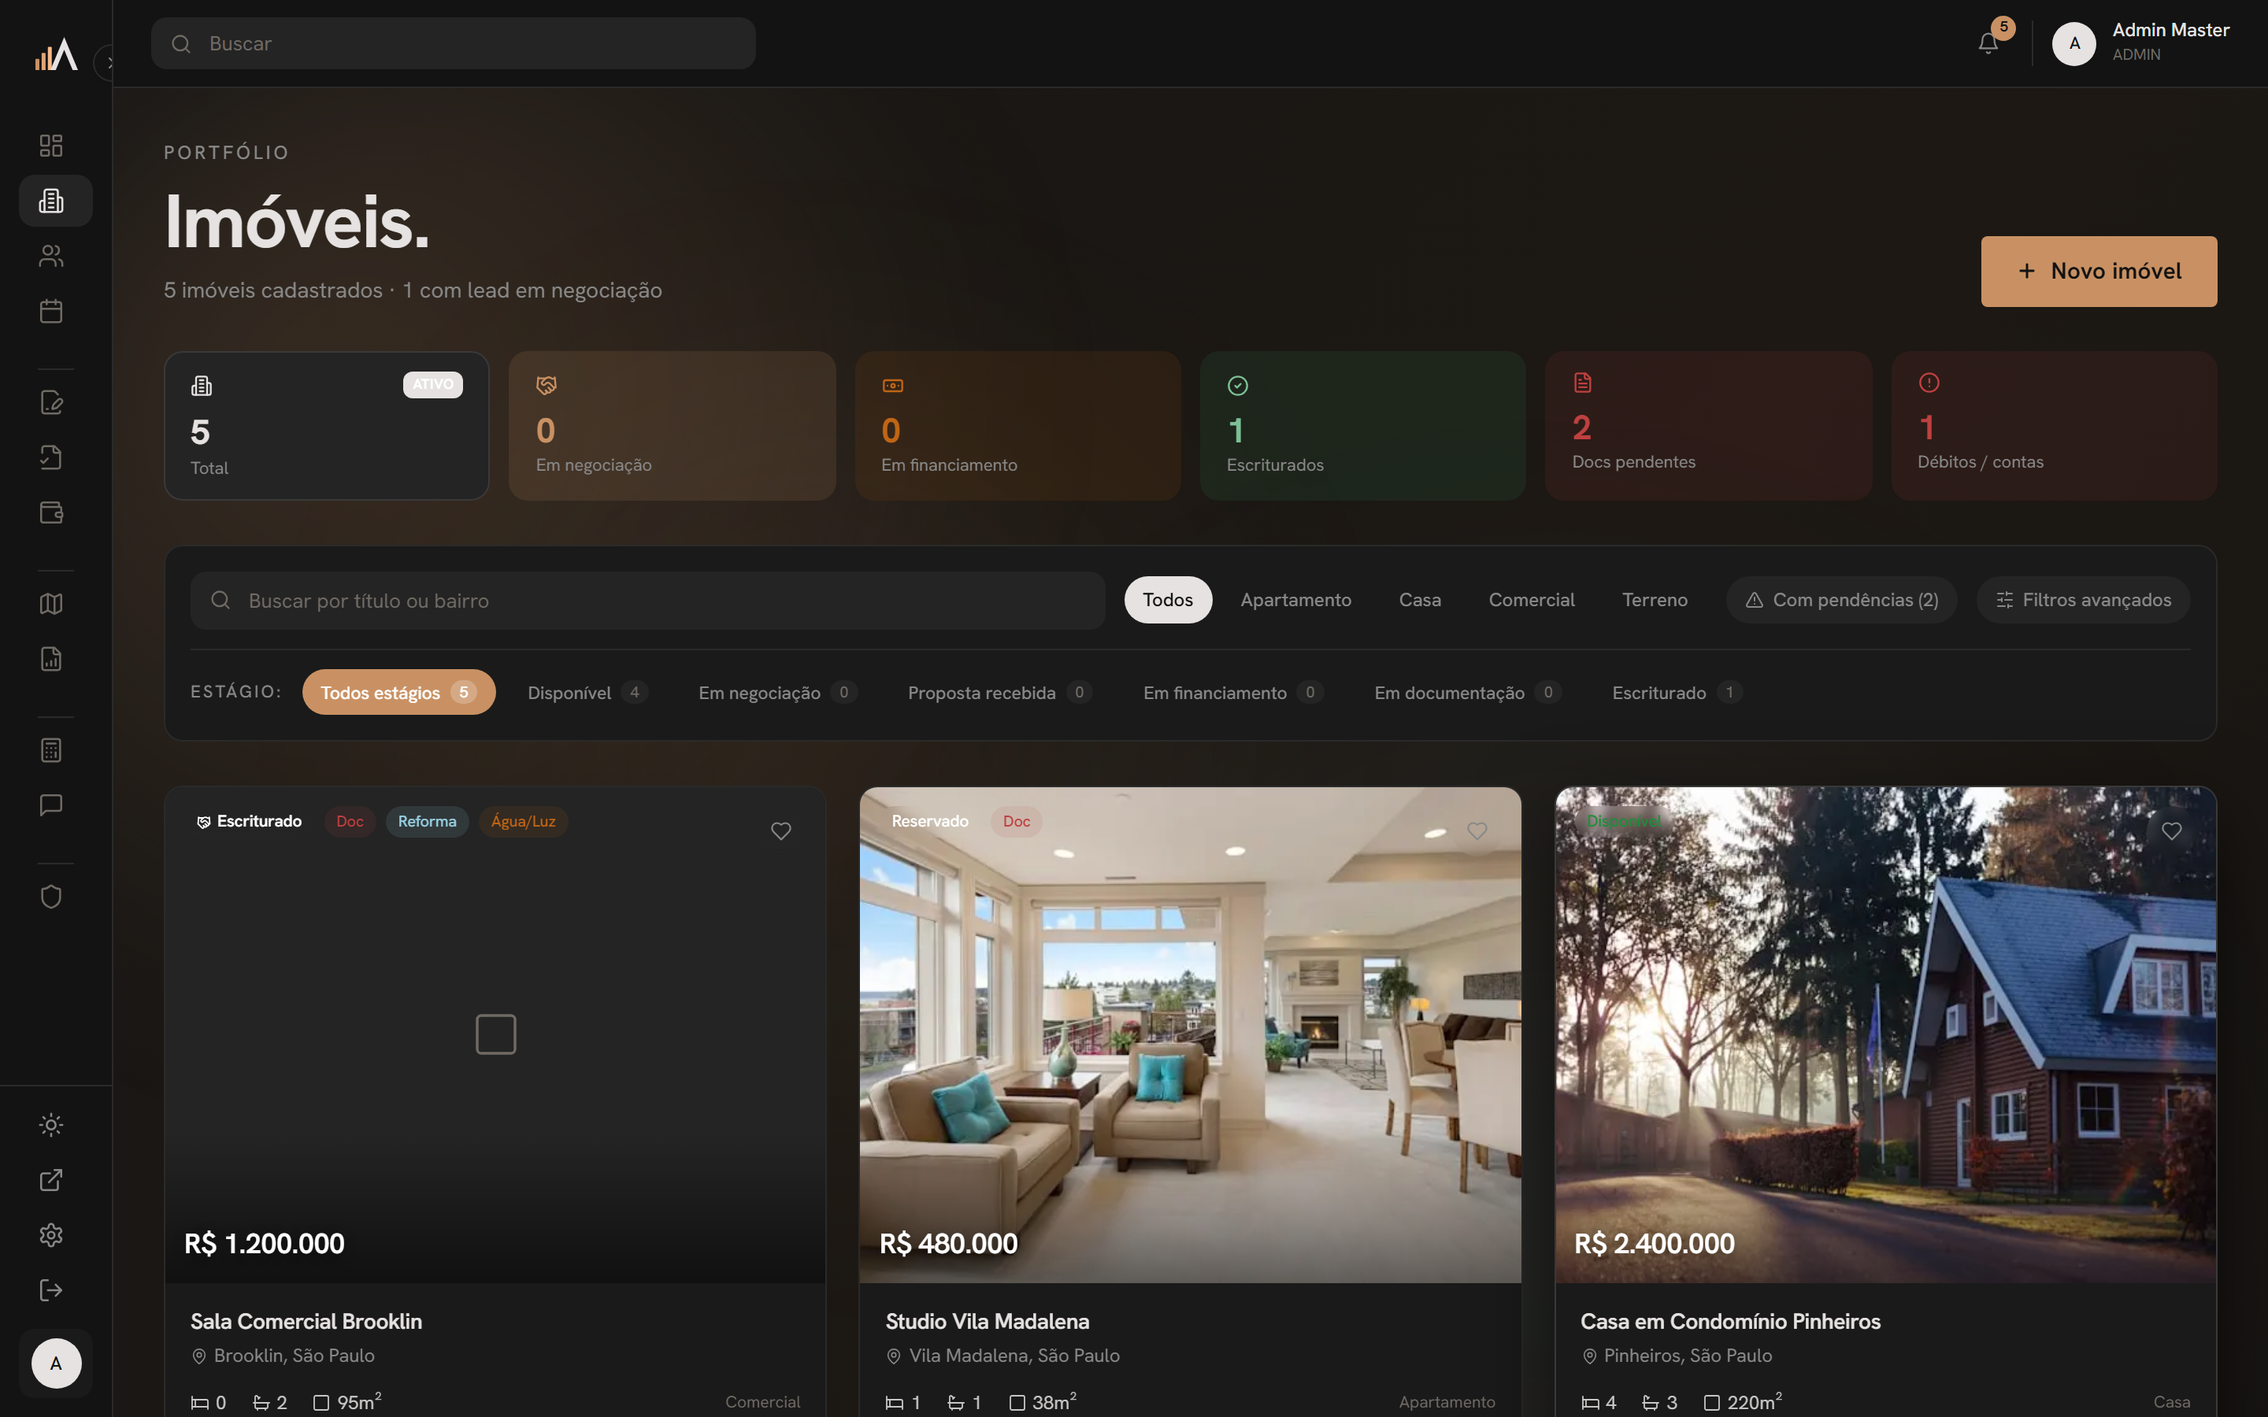Open the users/people sidebar icon
This screenshot has height=1417, width=2268.
pos(51,256)
